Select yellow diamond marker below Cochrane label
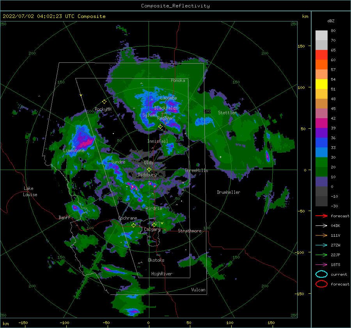The height and width of the screenshot is (328, 351). [x=134, y=225]
